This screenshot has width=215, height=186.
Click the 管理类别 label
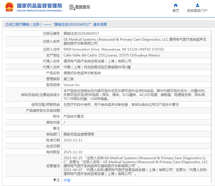[x=53, y=79]
